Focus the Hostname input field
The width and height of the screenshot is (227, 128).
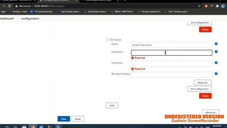(172, 53)
